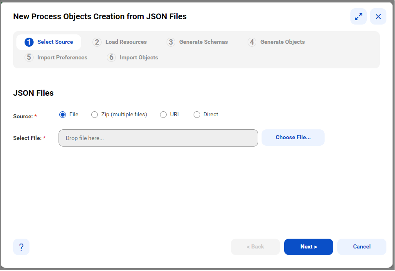Go to step 1 Select Source

coord(49,42)
